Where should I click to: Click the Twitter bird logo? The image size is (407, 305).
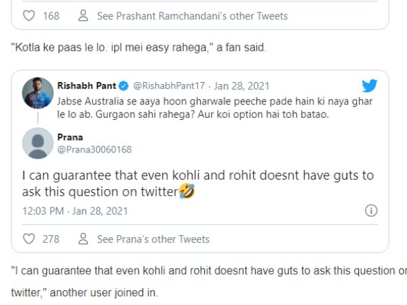coord(370,85)
